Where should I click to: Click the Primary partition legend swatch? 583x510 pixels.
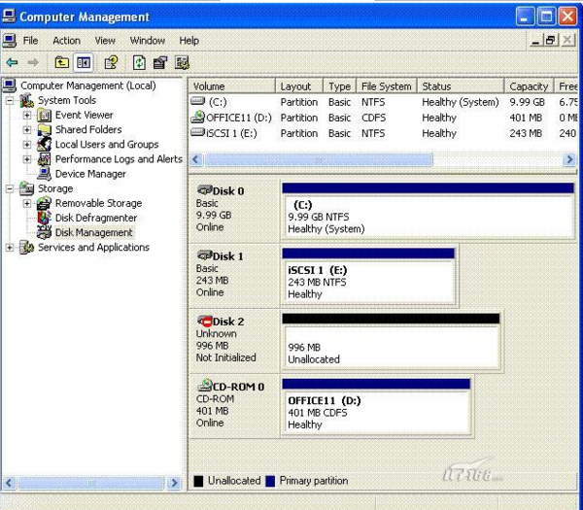click(x=270, y=481)
